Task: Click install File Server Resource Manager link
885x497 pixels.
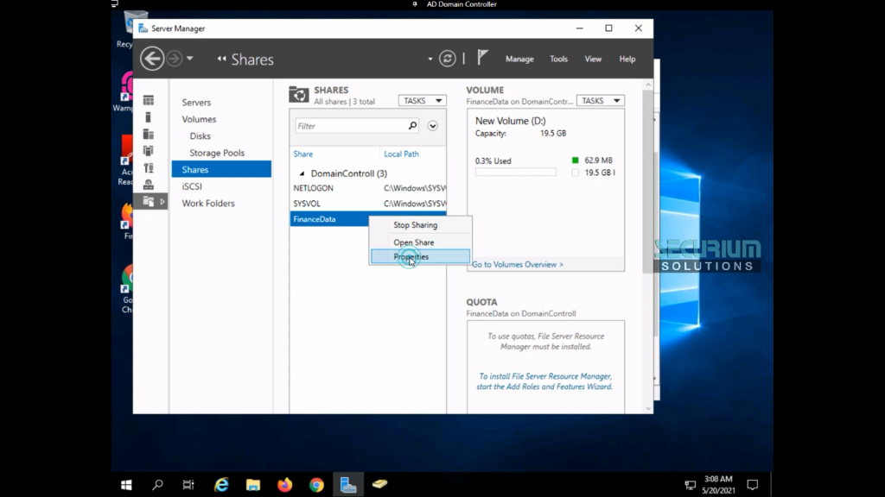Action: click(544, 381)
